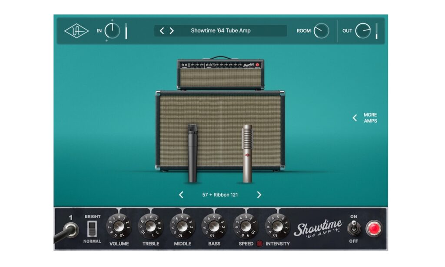Screen dimensions: 445x267
Task: Toggle the BRIGHT/NORMAL switch
Action: (92, 229)
